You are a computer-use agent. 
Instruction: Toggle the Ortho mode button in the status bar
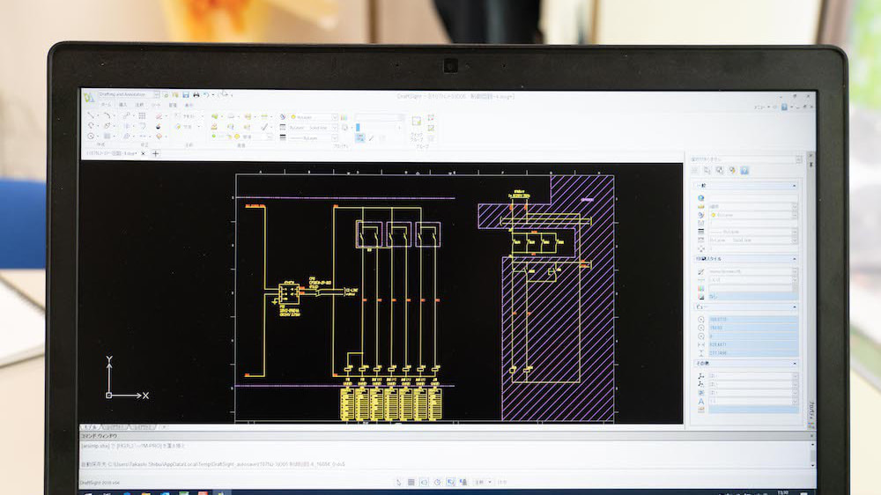(x=425, y=482)
